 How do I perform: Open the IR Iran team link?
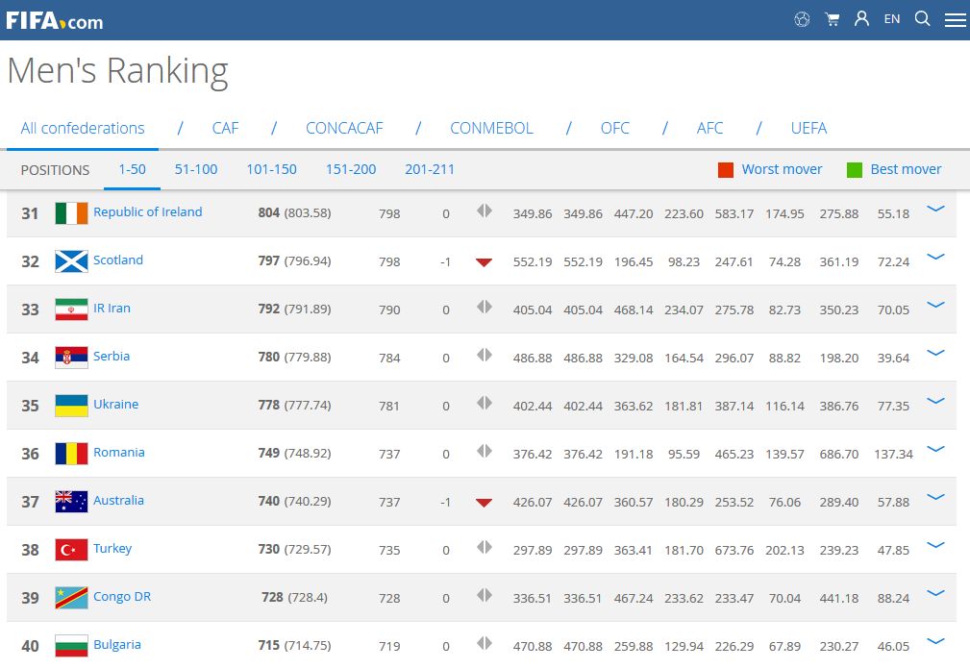(112, 308)
